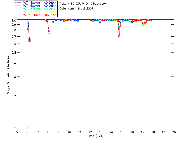
Task: Click the x-axis tick label '9'
Action: coord(59,132)
